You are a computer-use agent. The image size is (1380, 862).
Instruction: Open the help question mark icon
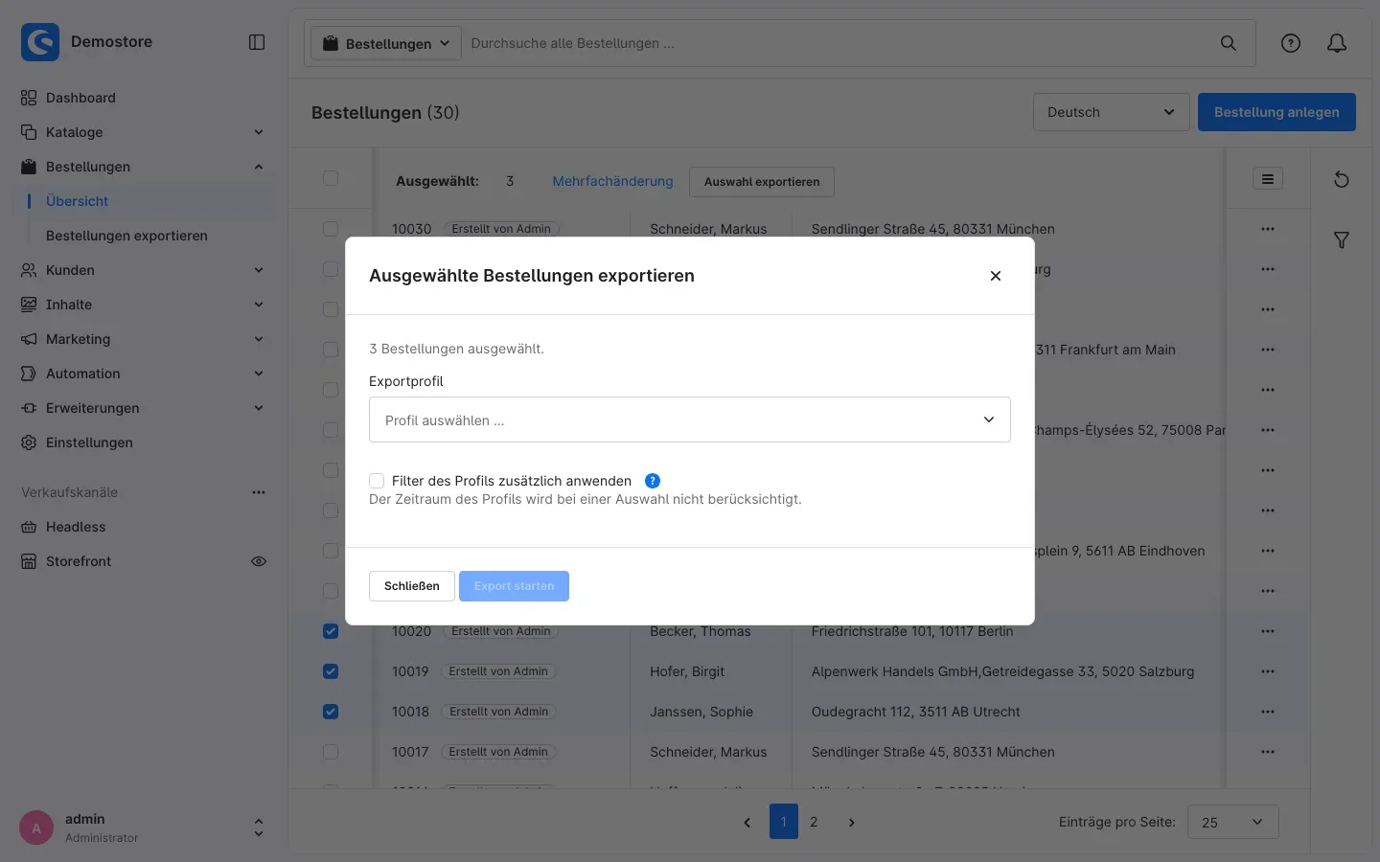pos(1291,43)
